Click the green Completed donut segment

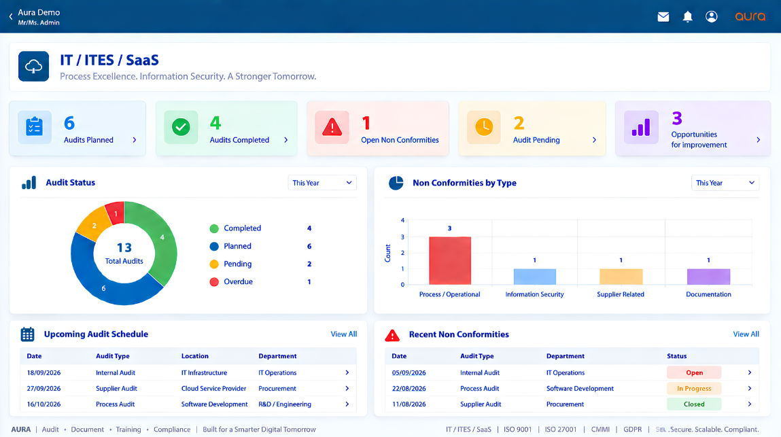click(162, 239)
